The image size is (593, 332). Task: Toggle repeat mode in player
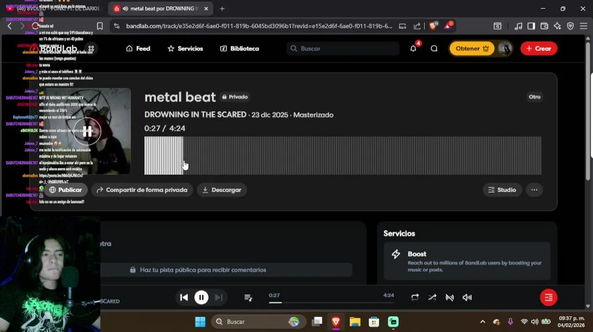point(415,297)
